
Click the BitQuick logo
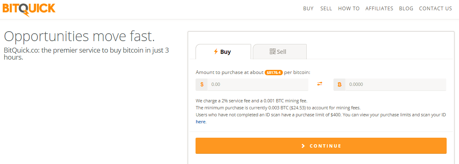[29, 9]
